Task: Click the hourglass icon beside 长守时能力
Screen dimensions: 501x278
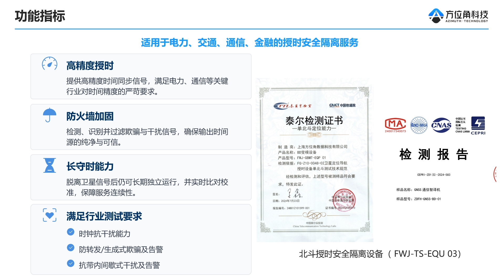Action: point(50,165)
